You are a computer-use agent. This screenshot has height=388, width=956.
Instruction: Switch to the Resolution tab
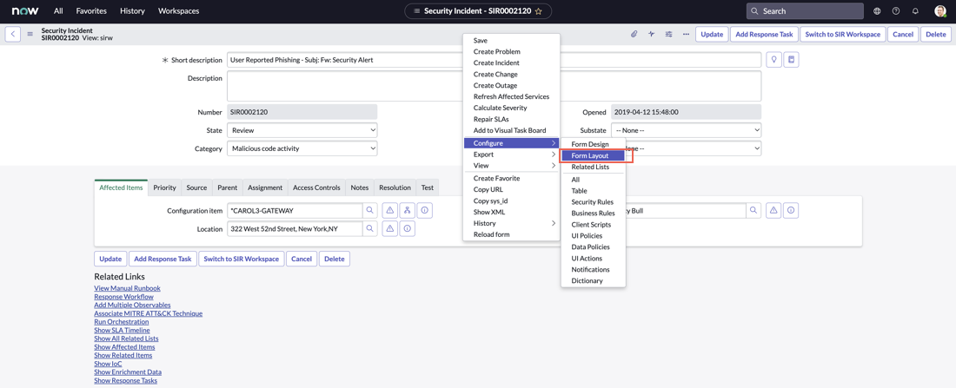[395, 187]
